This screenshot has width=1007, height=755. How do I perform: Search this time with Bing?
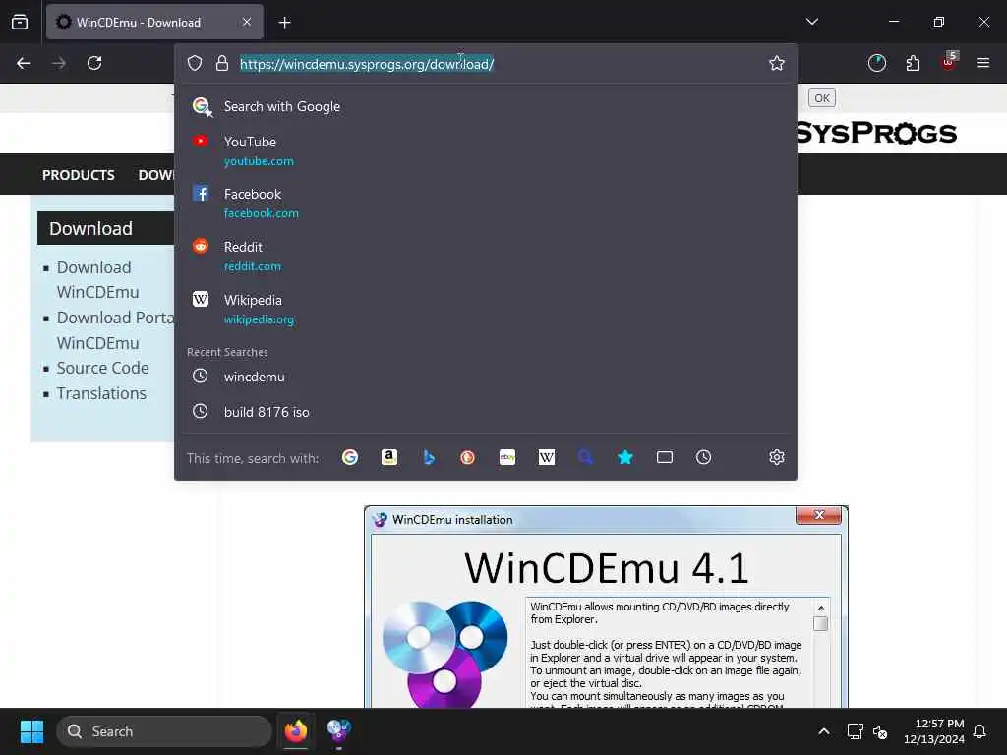coord(429,457)
